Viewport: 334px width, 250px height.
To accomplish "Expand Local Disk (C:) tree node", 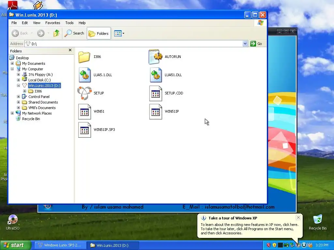I will (18, 80).
